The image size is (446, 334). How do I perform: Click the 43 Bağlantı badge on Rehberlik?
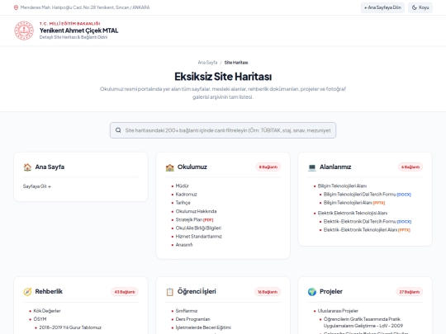(x=125, y=292)
